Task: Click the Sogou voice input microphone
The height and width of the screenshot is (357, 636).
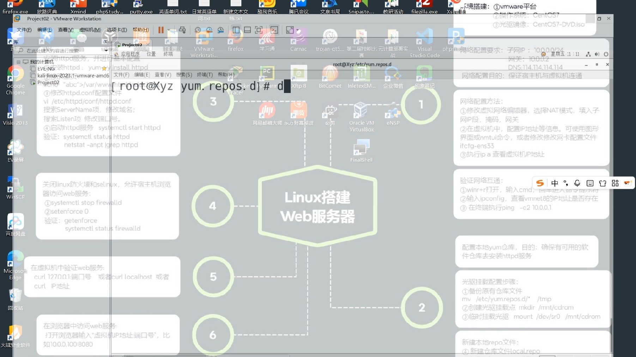Action: coord(577,183)
